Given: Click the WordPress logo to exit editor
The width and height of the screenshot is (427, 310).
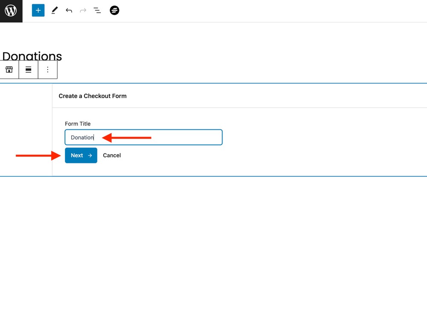Looking at the screenshot, I should tap(11, 11).
